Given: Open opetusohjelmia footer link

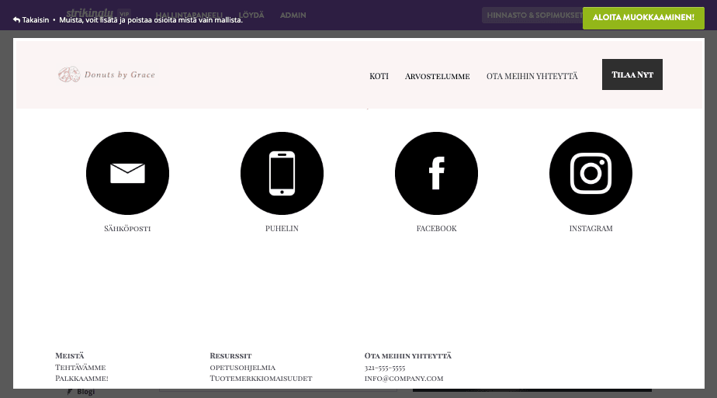Looking at the screenshot, I should coord(243,368).
